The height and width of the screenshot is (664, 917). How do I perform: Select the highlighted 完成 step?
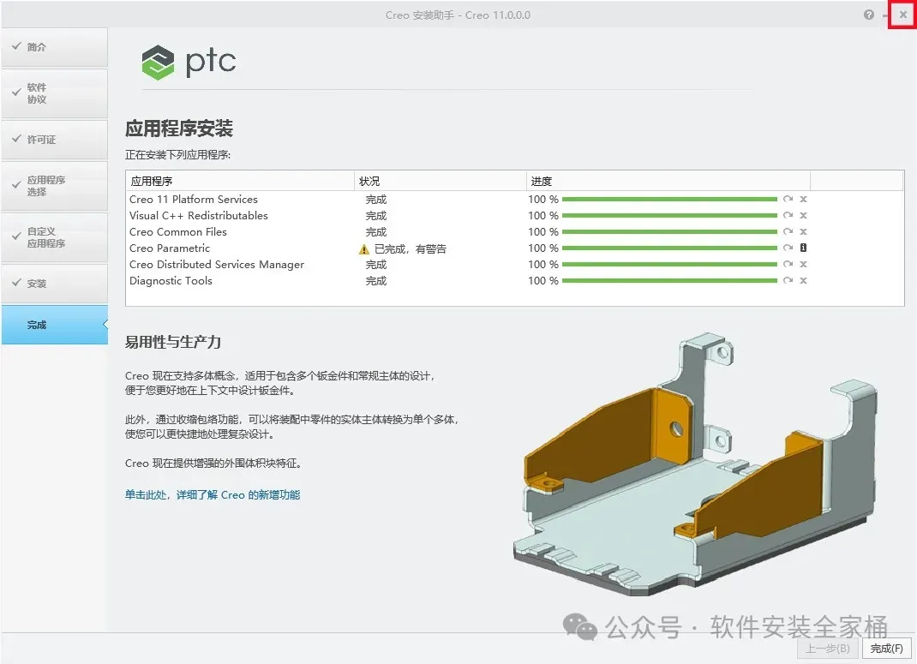54,325
